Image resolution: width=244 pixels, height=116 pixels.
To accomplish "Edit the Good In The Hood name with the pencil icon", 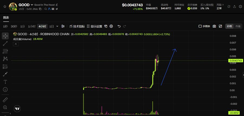I will point(57,5).
